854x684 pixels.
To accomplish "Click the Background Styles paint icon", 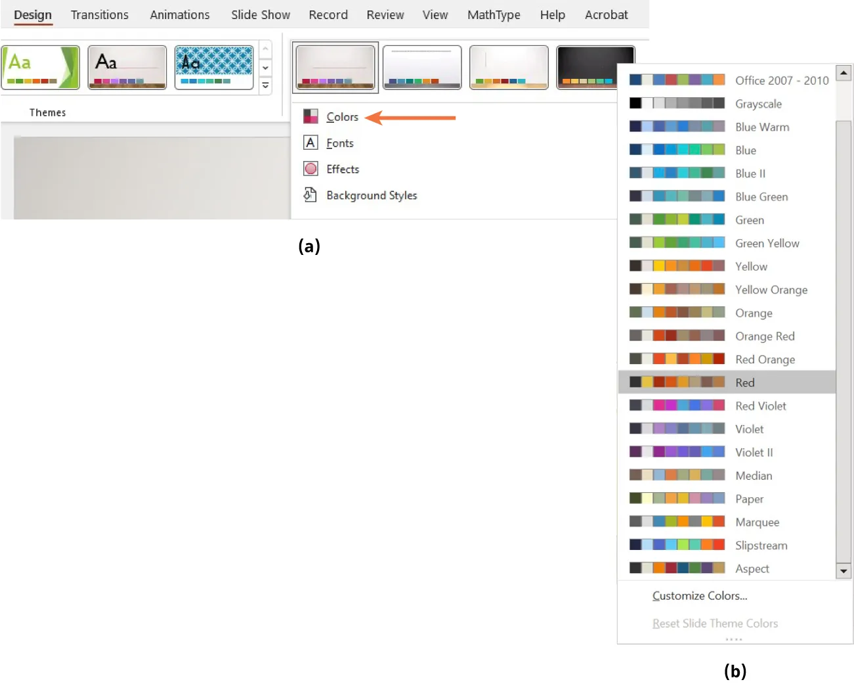I will coord(310,194).
